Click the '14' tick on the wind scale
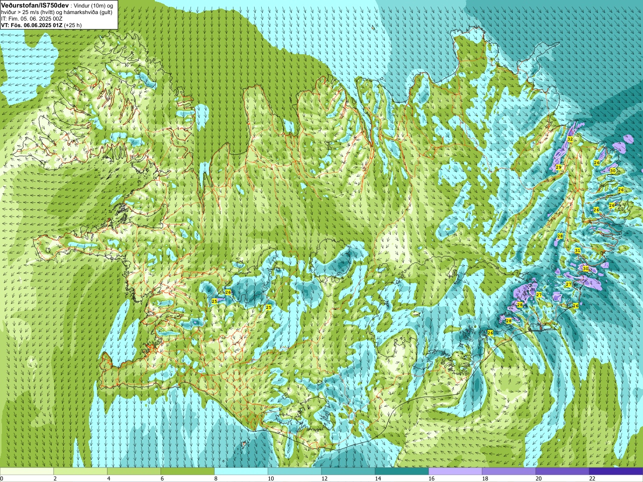Image resolution: width=643 pixels, height=482 pixels. pos(378,479)
